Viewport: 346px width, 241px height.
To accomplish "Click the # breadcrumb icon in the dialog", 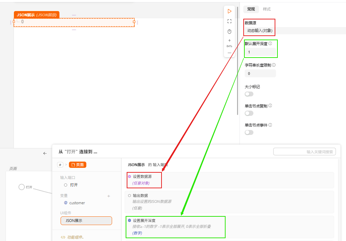I will point(60,164).
